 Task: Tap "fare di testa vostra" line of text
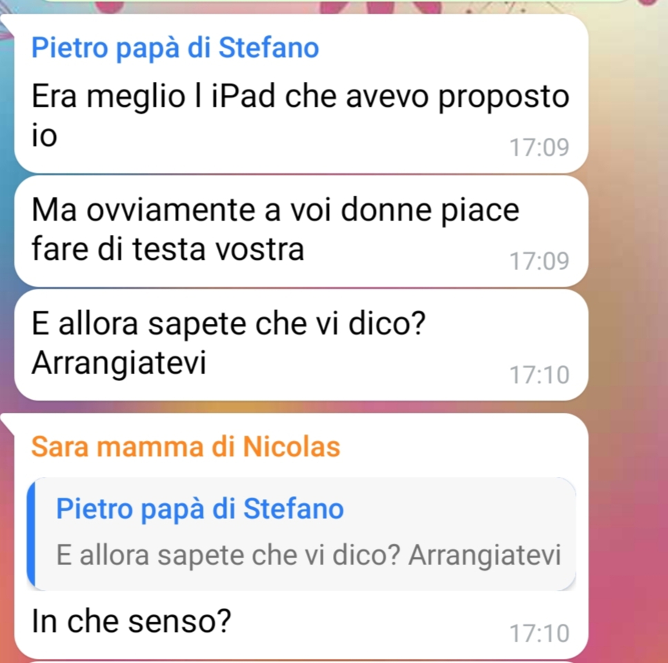tap(168, 249)
